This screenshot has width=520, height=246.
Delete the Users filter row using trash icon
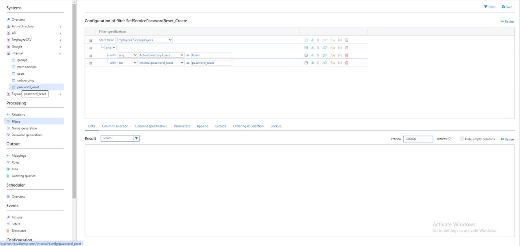tap(347, 55)
